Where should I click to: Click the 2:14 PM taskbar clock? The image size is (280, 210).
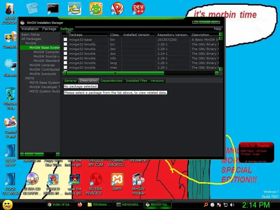(x=256, y=205)
